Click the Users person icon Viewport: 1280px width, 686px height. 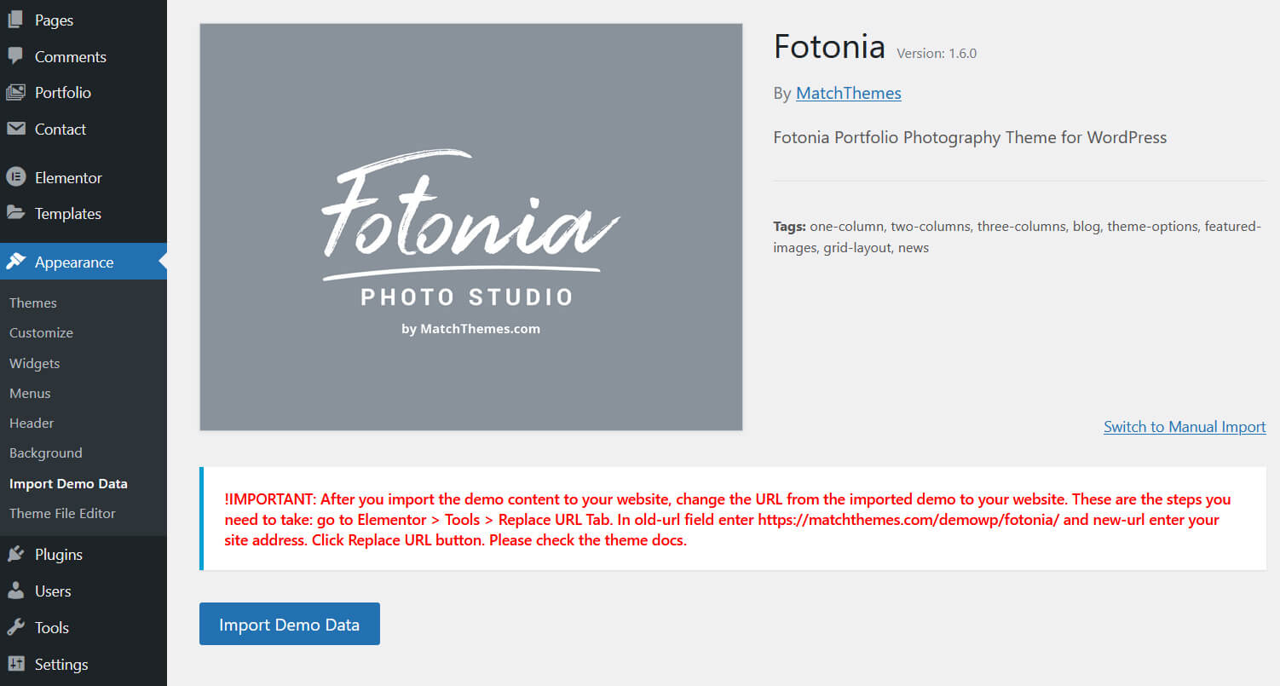tap(15, 591)
